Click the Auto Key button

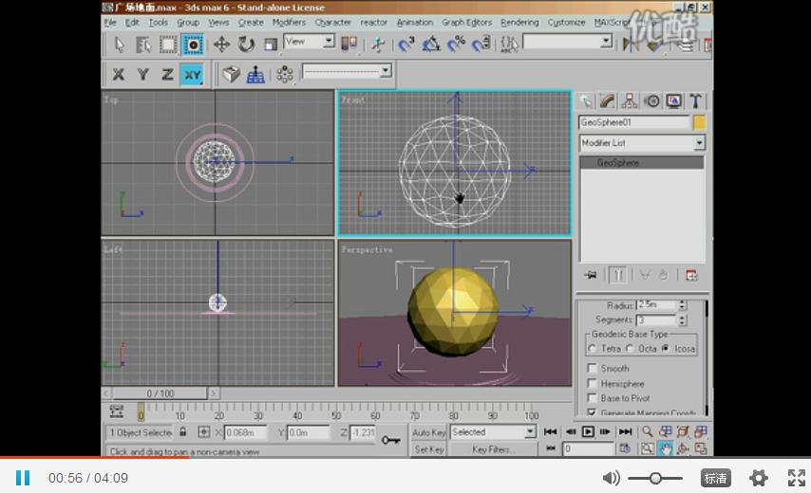429,432
